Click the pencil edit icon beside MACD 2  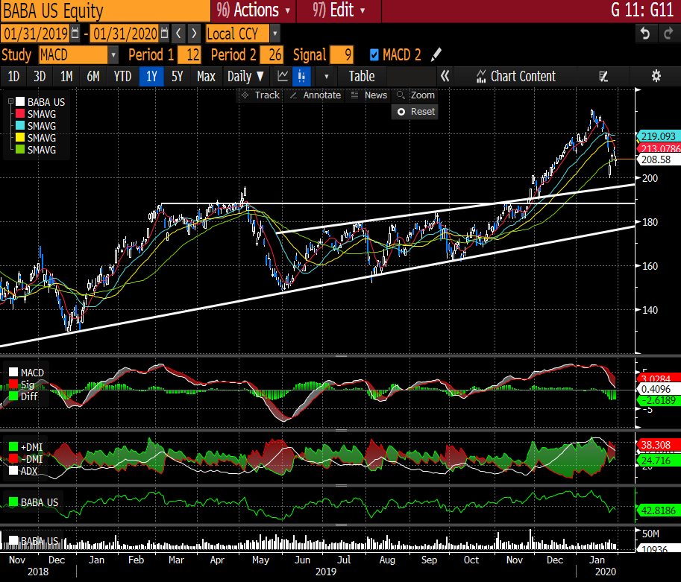tap(437, 55)
